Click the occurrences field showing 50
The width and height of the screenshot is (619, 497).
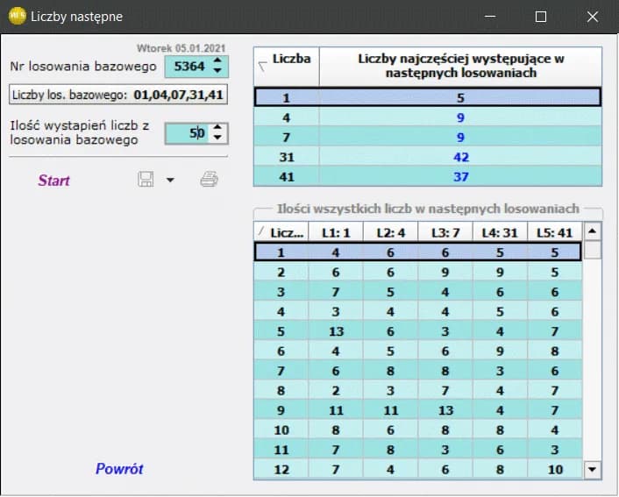188,133
